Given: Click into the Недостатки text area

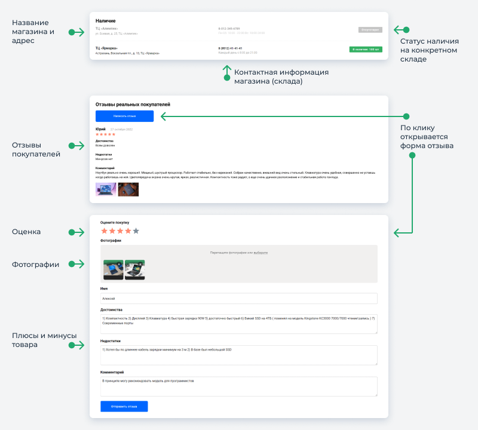Looking at the screenshot, I should (x=238, y=355).
